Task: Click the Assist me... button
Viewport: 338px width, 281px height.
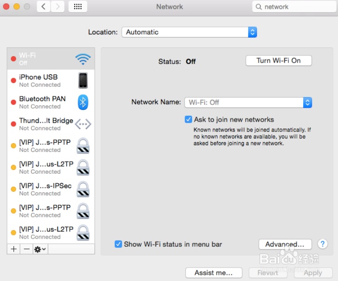Action: [213, 273]
